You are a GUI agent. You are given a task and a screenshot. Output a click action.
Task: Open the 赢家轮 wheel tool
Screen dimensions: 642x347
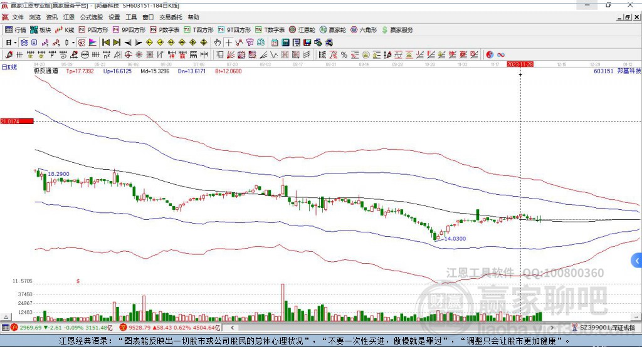point(333,30)
